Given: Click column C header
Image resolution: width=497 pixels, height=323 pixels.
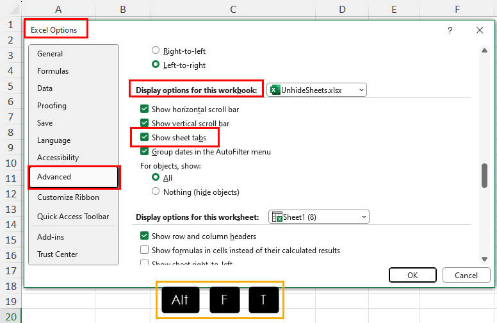Looking at the screenshot, I should [233, 9].
